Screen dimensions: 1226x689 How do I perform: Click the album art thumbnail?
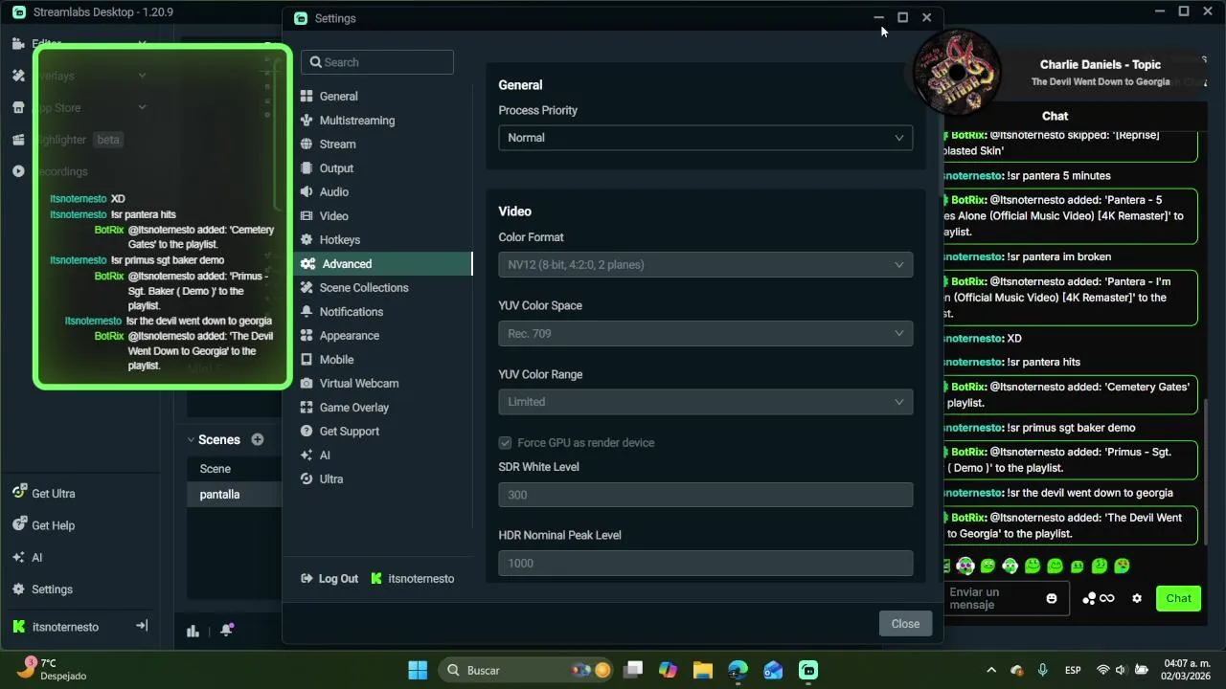point(958,74)
